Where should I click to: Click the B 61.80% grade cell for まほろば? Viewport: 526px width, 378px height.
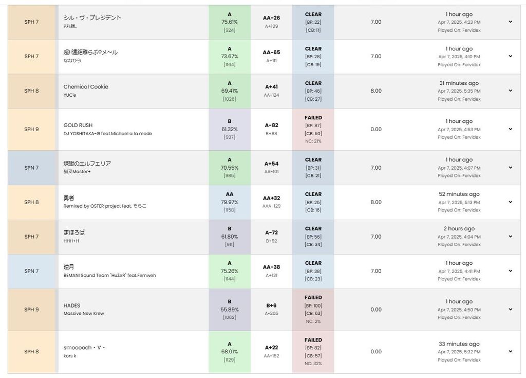[x=230, y=237]
